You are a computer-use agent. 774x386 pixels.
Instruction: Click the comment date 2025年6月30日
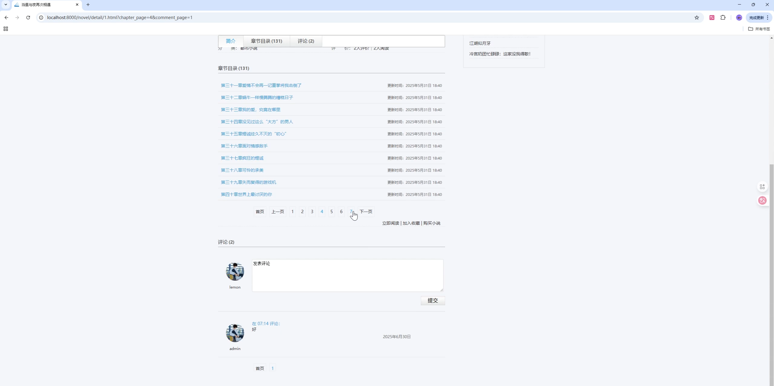click(397, 337)
